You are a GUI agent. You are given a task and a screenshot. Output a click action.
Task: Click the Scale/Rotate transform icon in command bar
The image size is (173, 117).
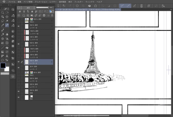95,6
